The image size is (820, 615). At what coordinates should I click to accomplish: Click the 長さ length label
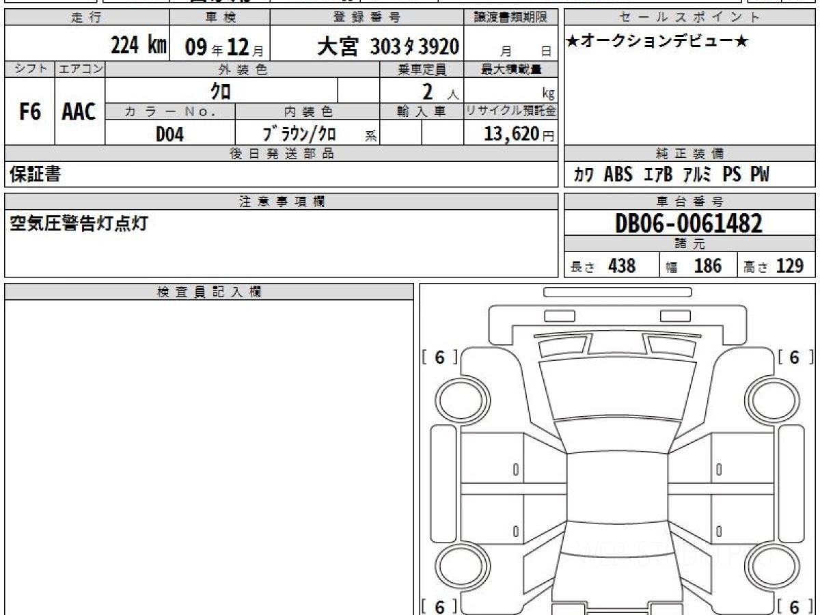pos(582,267)
